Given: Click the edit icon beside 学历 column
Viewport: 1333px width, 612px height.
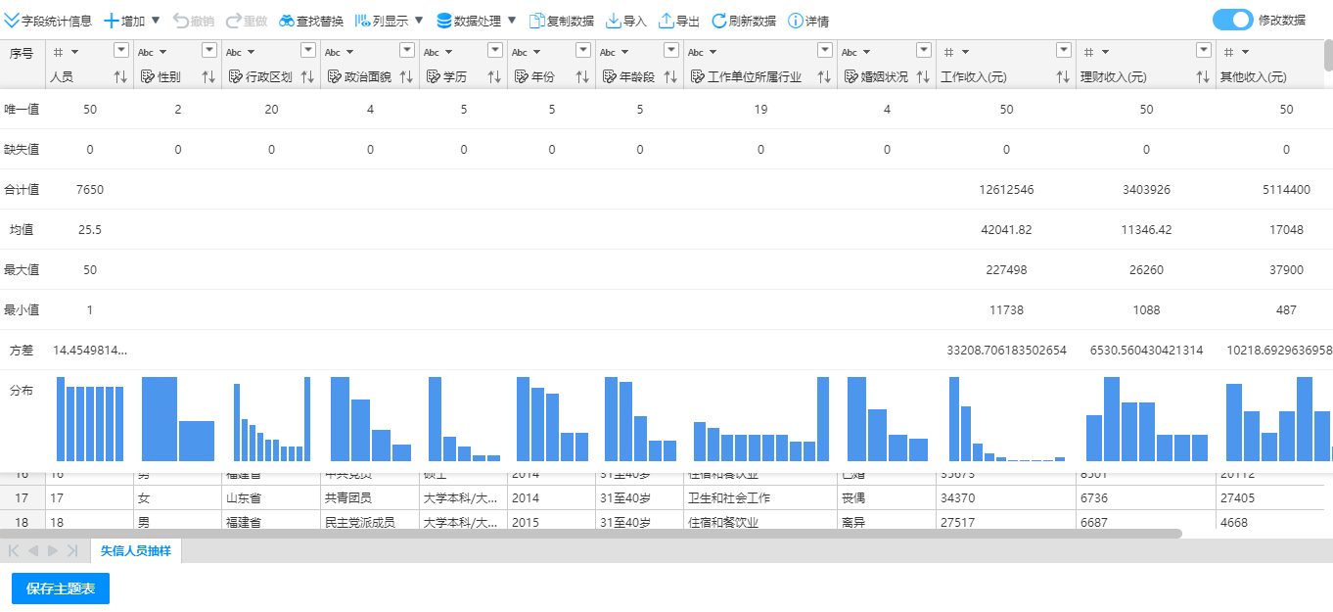Looking at the screenshot, I should click(x=433, y=76).
